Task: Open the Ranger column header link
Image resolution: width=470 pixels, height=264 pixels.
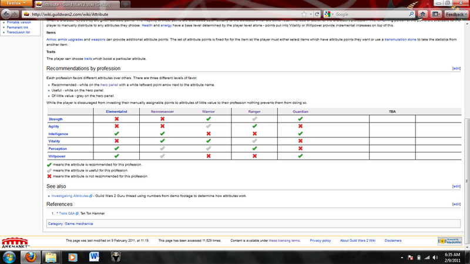Action: 254,111
